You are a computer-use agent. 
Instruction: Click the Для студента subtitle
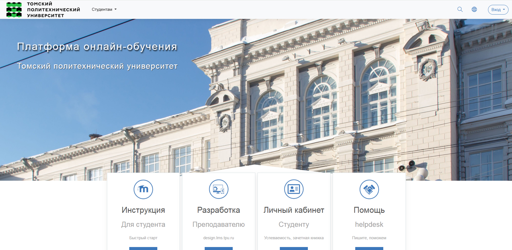coord(143,224)
